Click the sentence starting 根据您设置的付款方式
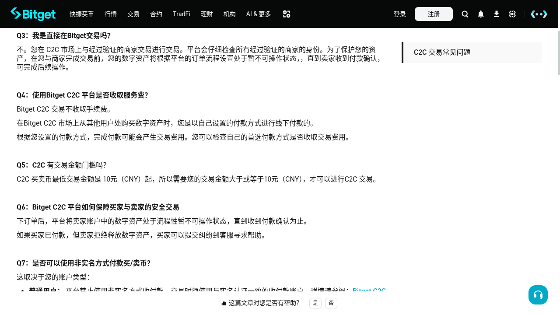This screenshot has width=560, height=315. 183,137
